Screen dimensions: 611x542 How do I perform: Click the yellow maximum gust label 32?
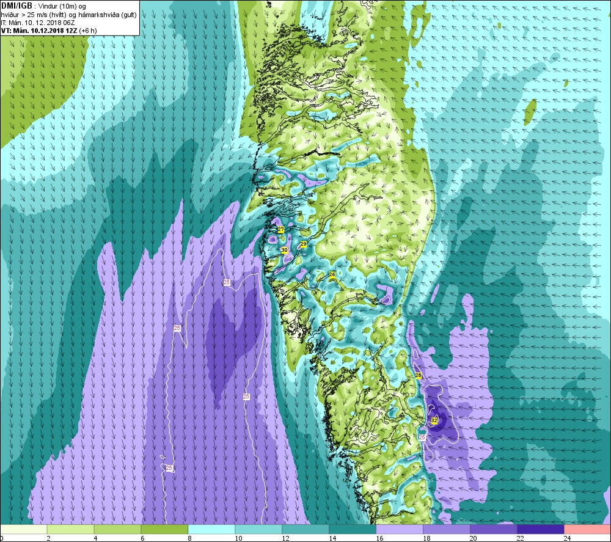[x=434, y=420]
